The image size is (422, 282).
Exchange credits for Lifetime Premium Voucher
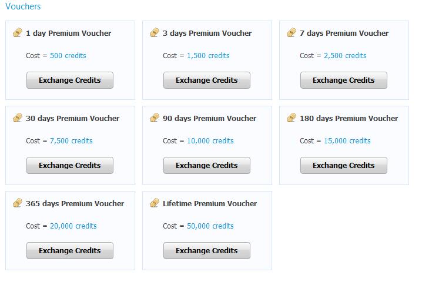click(x=207, y=251)
